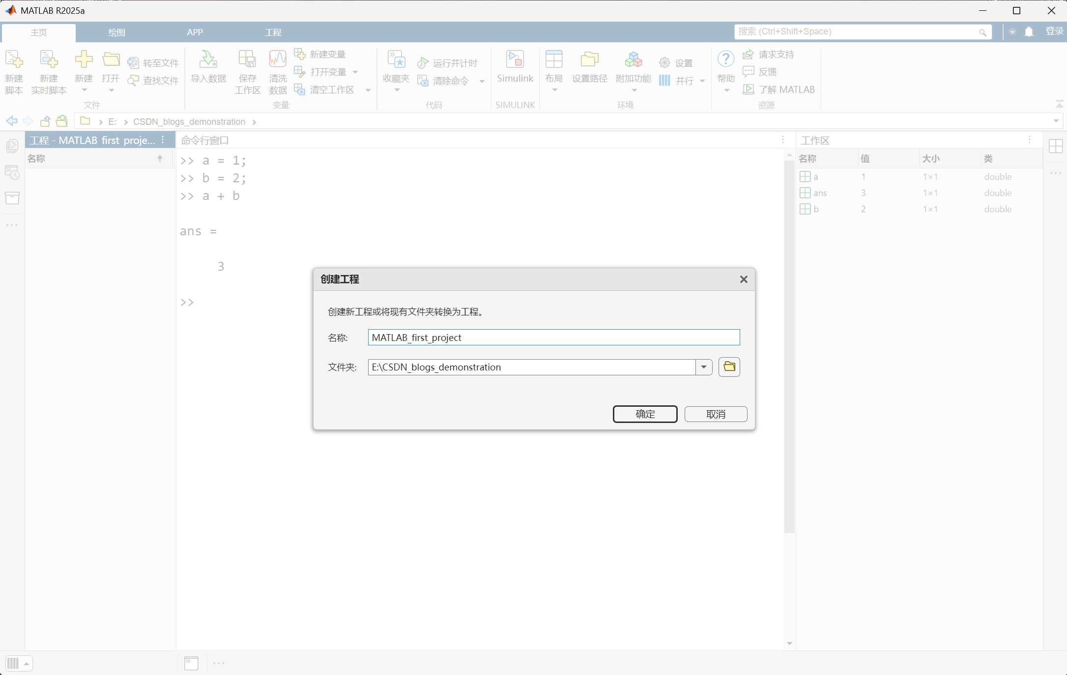This screenshot has width=1067, height=675.
Task: Click the Set Path (设置路径) icon
Action: (589, 60)
